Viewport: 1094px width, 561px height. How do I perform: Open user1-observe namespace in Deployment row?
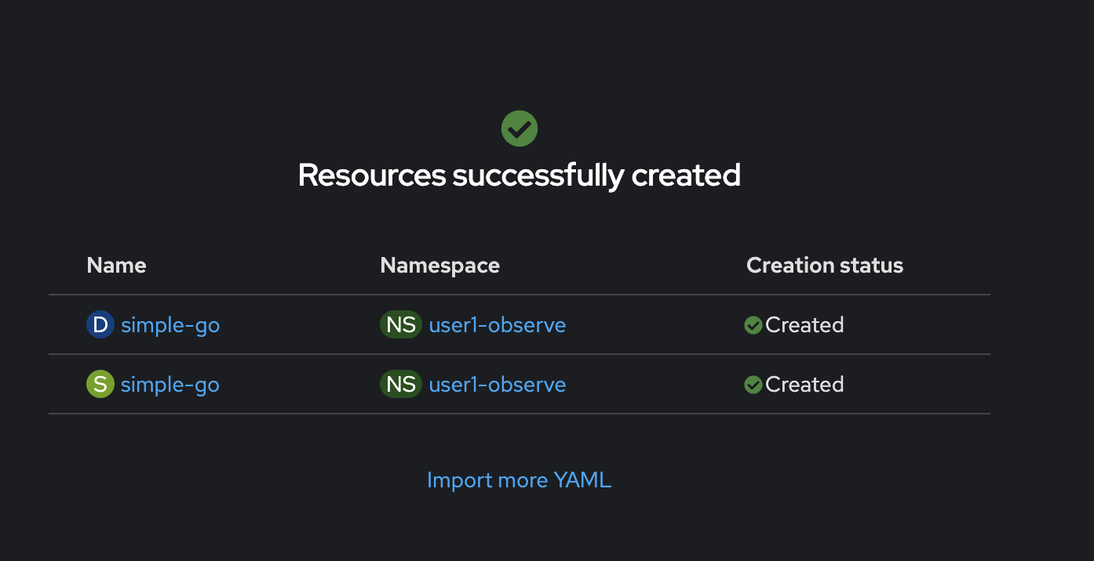[x=498, y=325]
